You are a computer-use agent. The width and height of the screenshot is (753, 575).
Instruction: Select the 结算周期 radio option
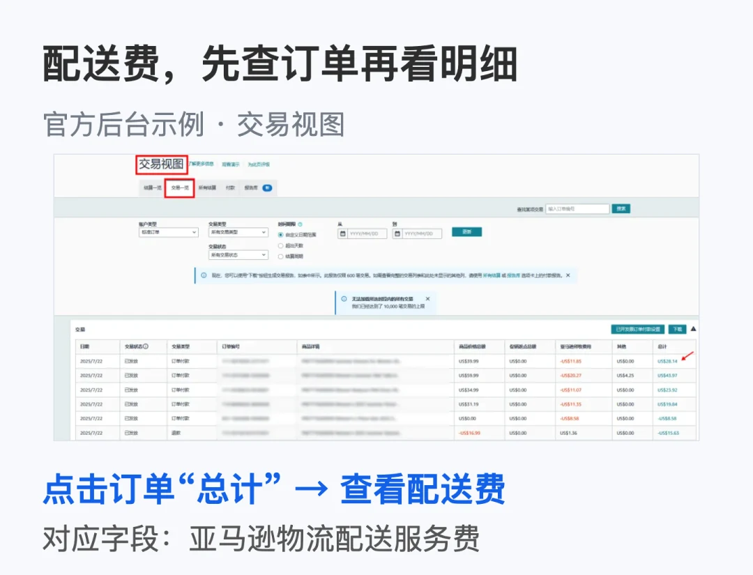(280, 256)
